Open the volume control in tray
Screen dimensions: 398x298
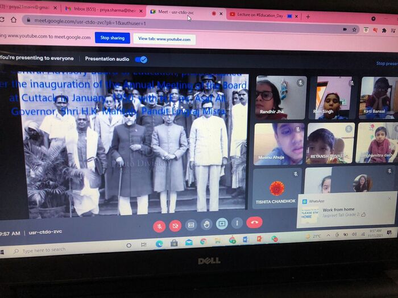pos(354,234)
